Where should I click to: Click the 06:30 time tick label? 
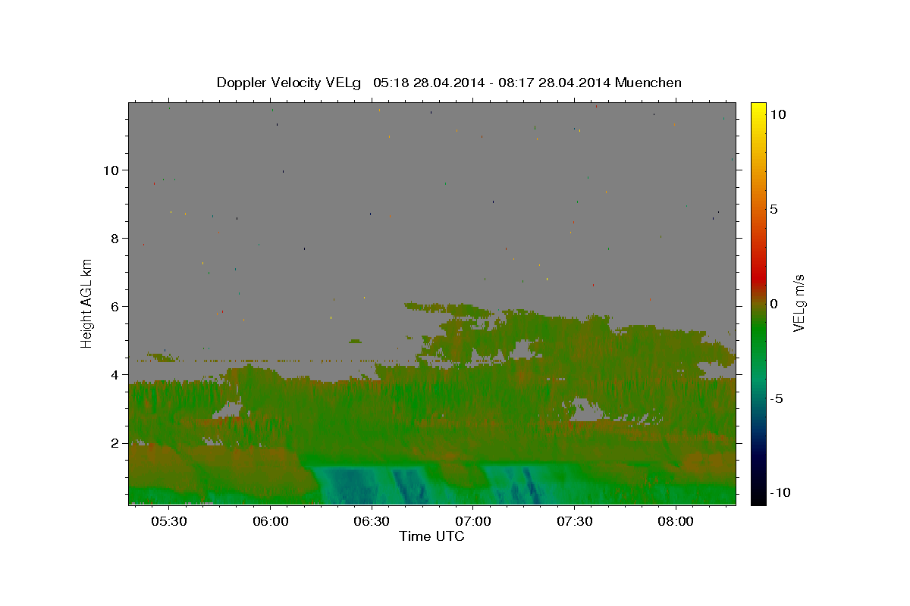[372, 521]
